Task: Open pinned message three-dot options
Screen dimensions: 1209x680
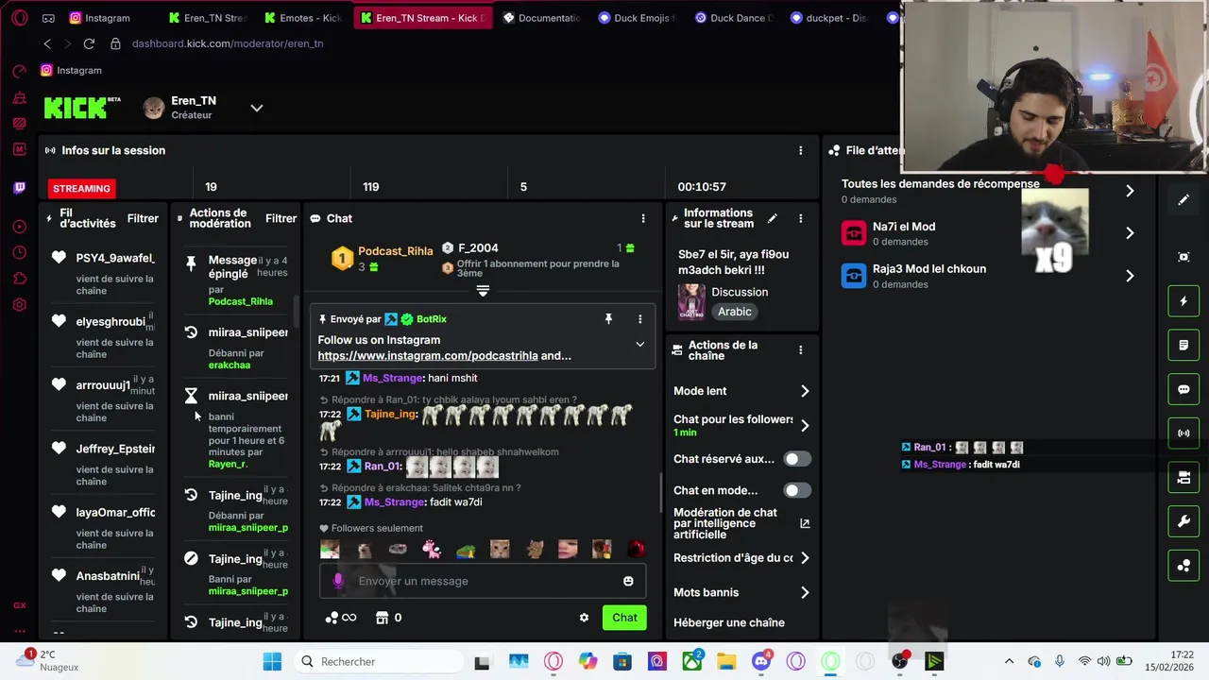Action: click(639, 319)
